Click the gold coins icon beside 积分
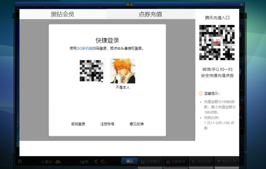266x169 pixels. 58,162
